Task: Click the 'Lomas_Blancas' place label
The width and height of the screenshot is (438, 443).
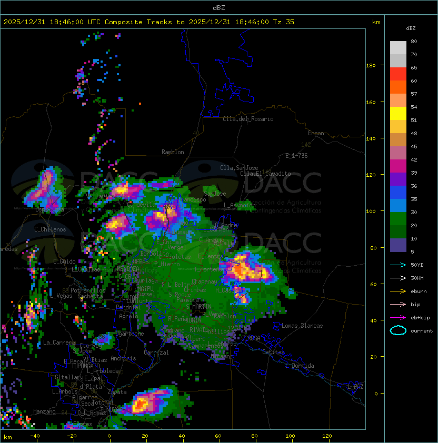Action: coord(302,326)
